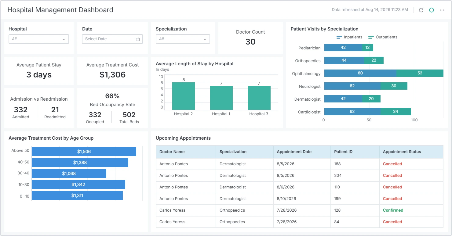Screen dimensions: 452x236
Task: Click Cancelled status for patient 168
Action: (x=392, y=164)
